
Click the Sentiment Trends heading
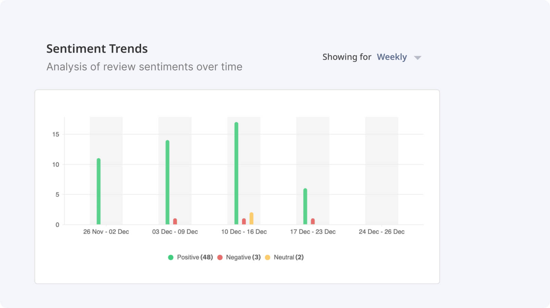tap(97, 49)
